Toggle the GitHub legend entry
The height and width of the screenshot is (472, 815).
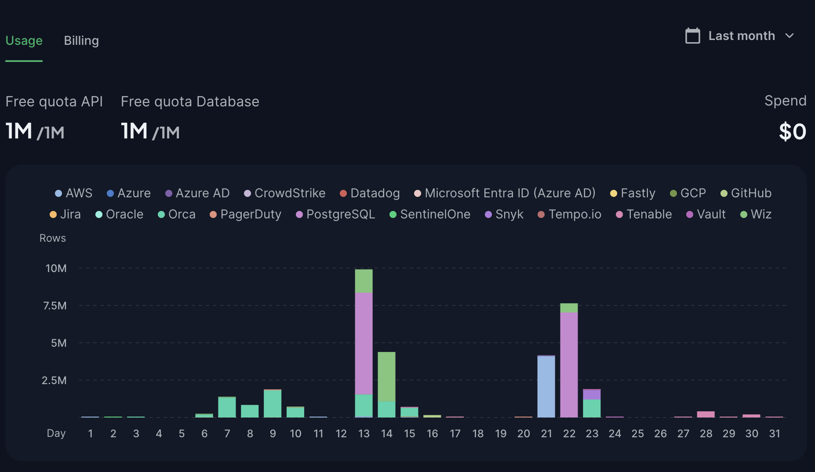(746, 193)
